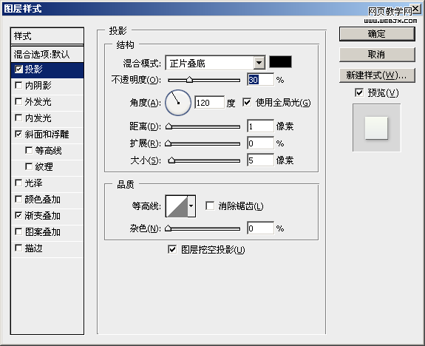Click the angle dial control
425x346 pixels.
tap(178, 103)
